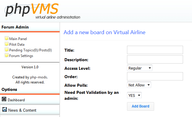Click the Main Panel note icon
Viewport: 192px width, 117px height.
(7, 38)
